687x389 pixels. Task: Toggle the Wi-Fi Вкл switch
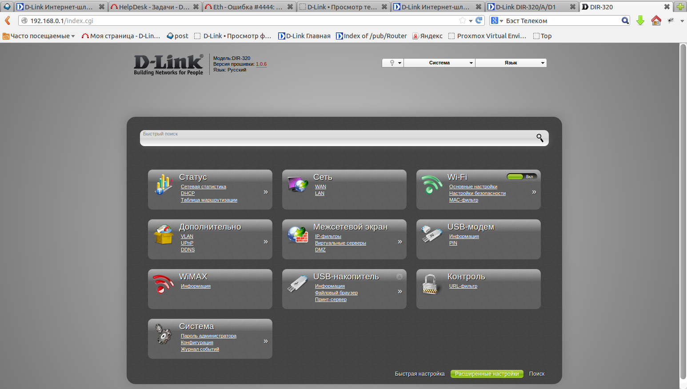point(522,177)
